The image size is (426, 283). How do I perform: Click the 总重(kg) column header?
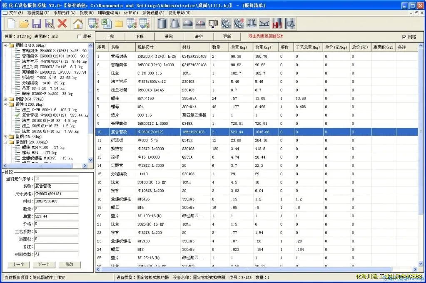[x=265, y=47]
